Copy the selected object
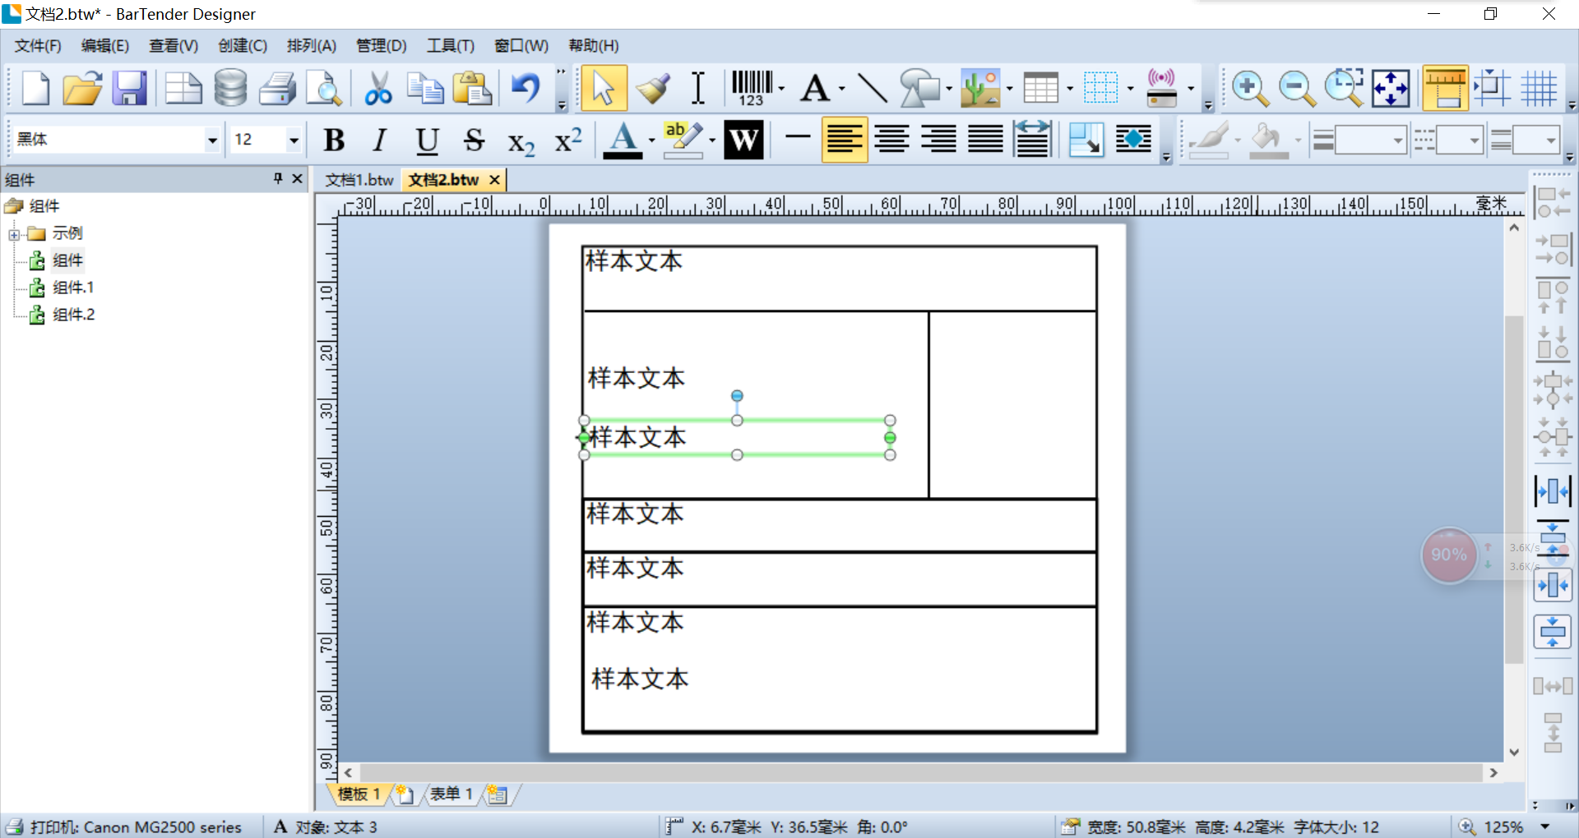The width and height of the screenshot is (1579, 838). (425, 88)
